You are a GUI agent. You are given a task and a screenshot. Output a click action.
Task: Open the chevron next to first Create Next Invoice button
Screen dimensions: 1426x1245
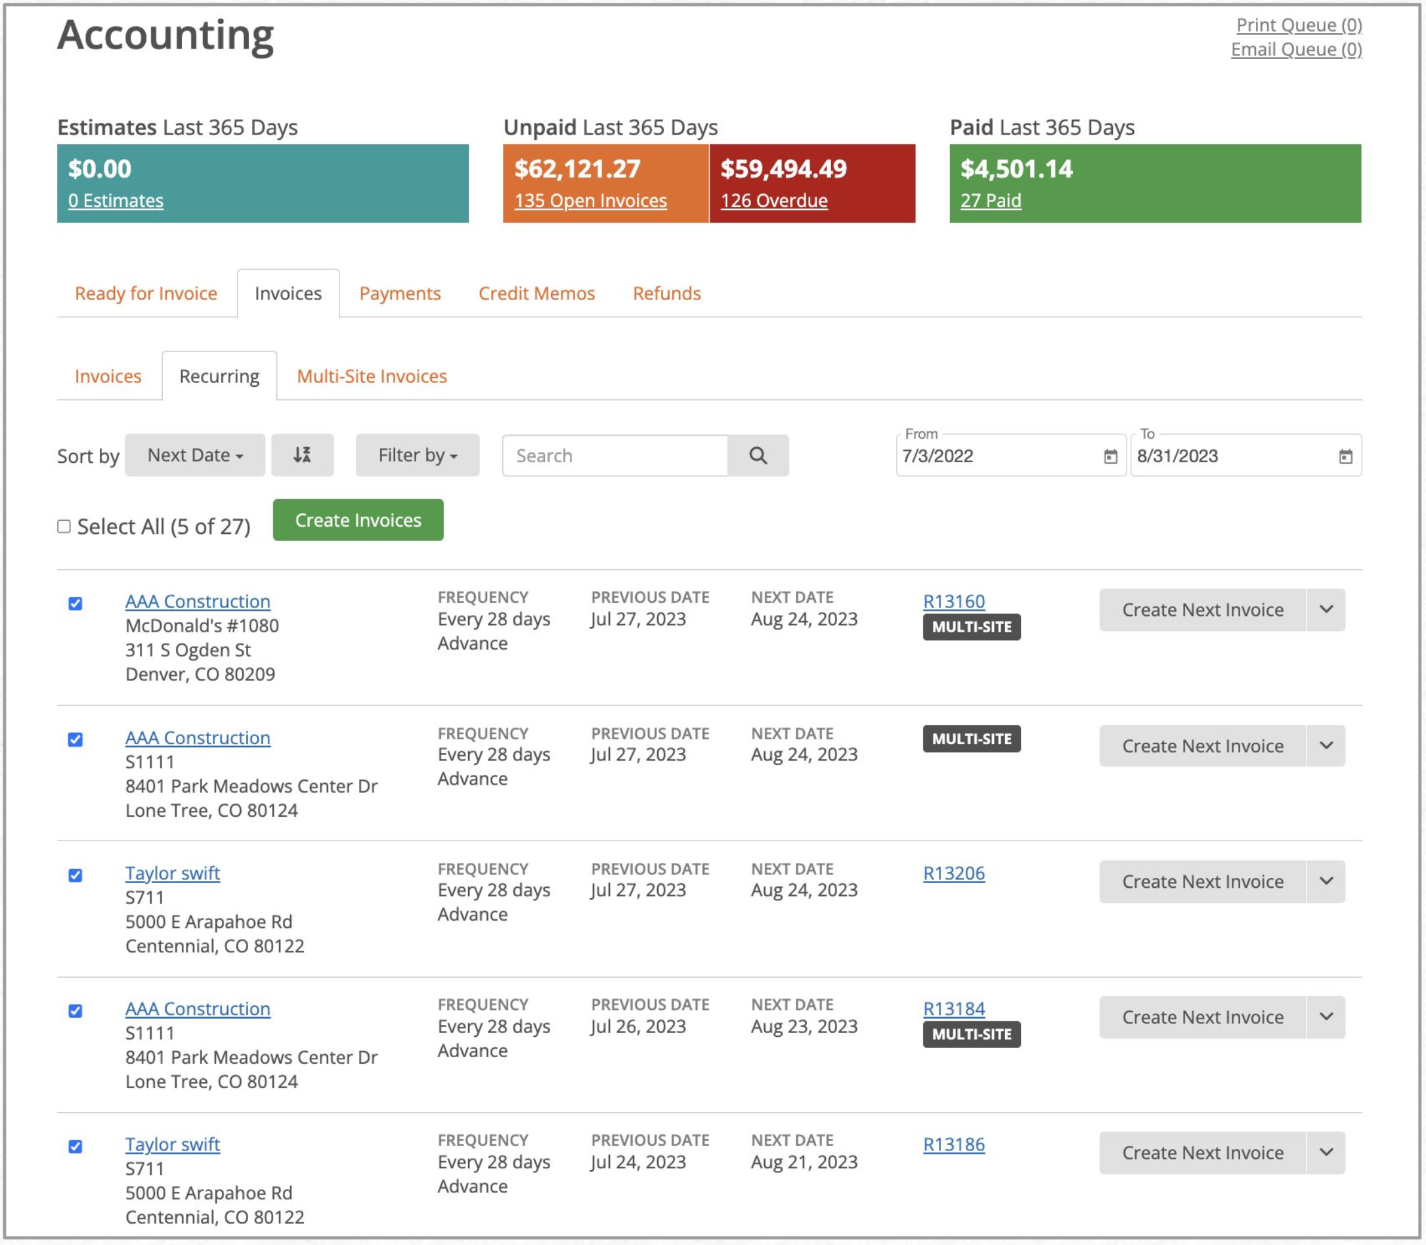[x=1326, y=610]
